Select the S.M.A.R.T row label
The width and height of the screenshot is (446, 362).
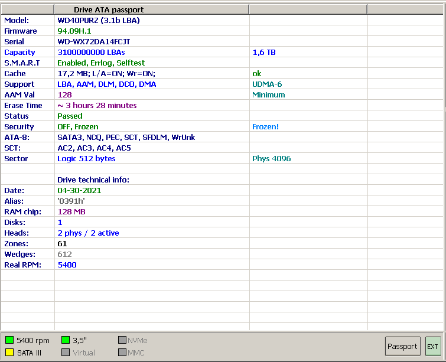(22, 63)
